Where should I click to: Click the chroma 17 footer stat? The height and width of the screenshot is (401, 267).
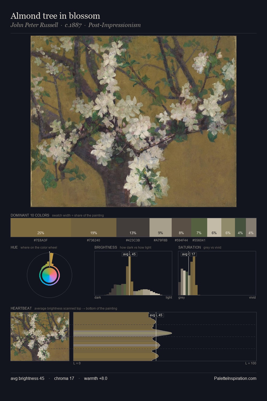pyautogui.click(x=64, y=378)
